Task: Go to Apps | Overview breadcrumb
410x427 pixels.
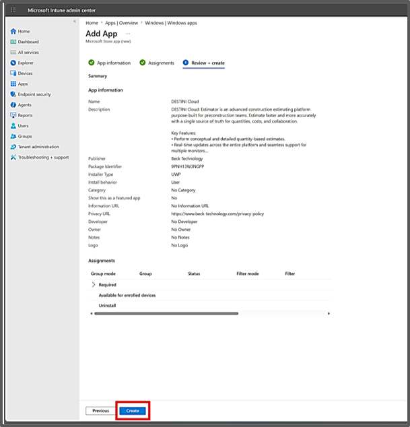Action: point(121,23)
